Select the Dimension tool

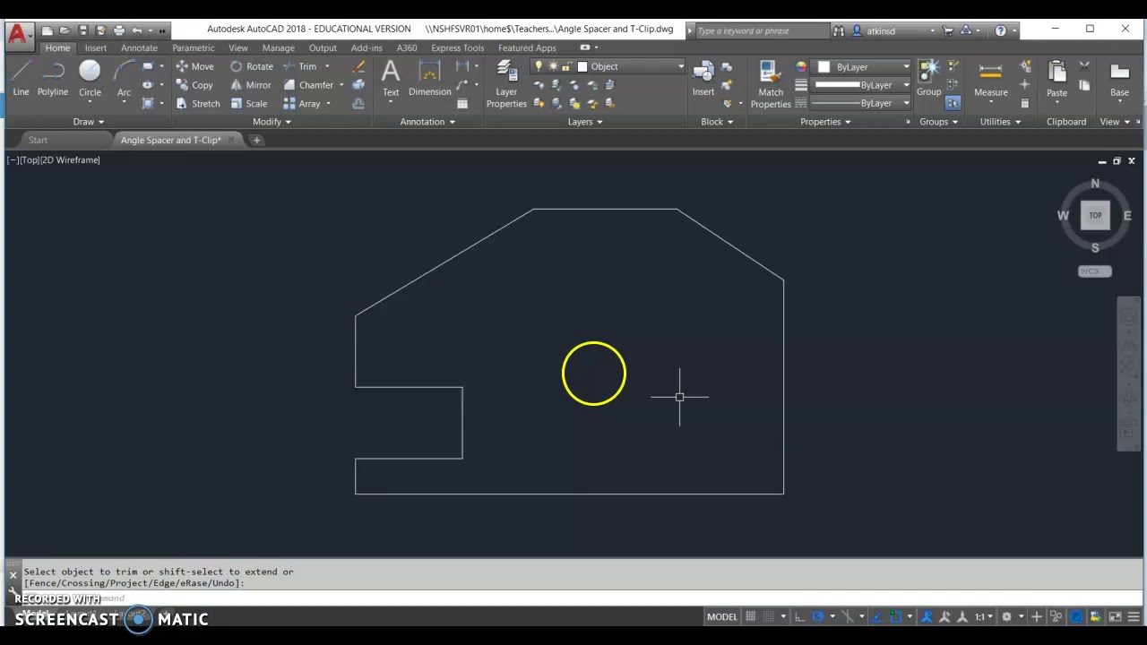430,79
